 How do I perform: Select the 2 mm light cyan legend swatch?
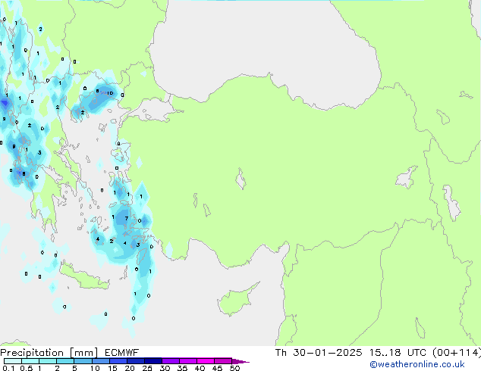click(65, 361)
